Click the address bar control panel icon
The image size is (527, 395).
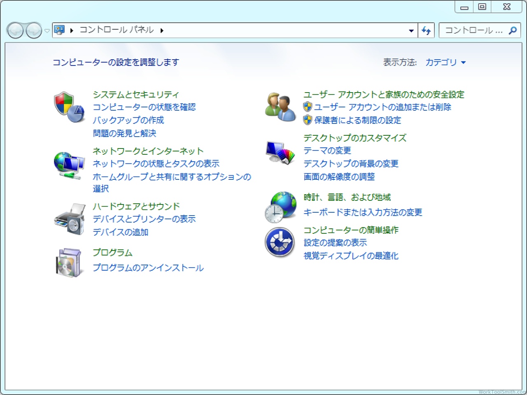pos(60,30)
